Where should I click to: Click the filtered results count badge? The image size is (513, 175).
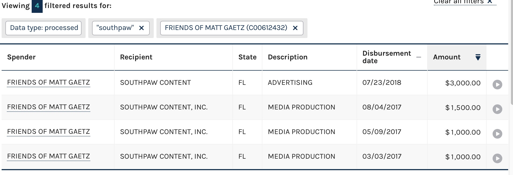pyautogui.click(x=37, y=6)
